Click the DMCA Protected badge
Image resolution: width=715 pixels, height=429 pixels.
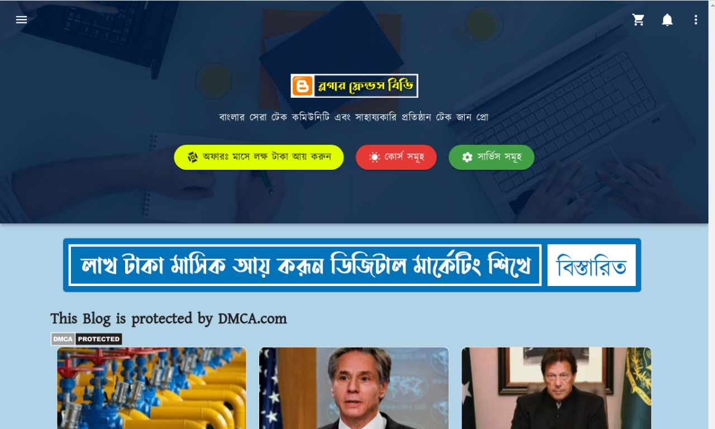point(87,339)
